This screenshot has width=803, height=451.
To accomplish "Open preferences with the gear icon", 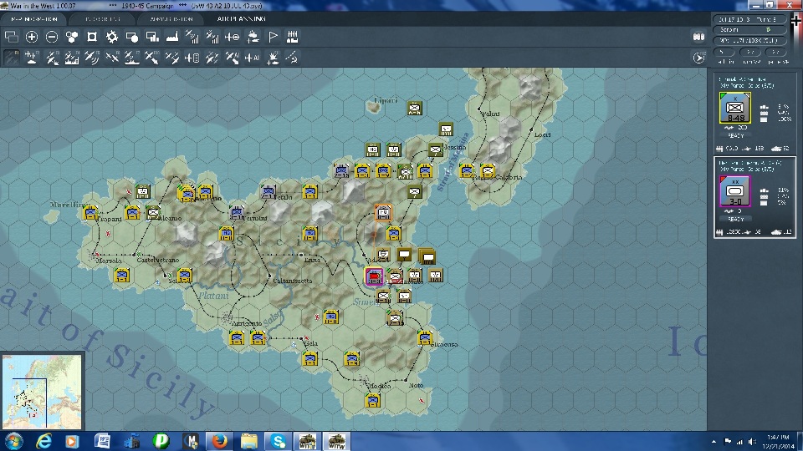I will coord(111,37).
